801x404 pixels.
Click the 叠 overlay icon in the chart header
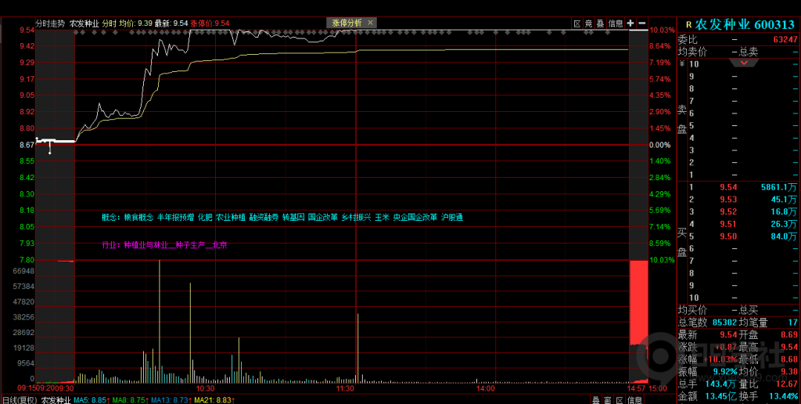601,23
